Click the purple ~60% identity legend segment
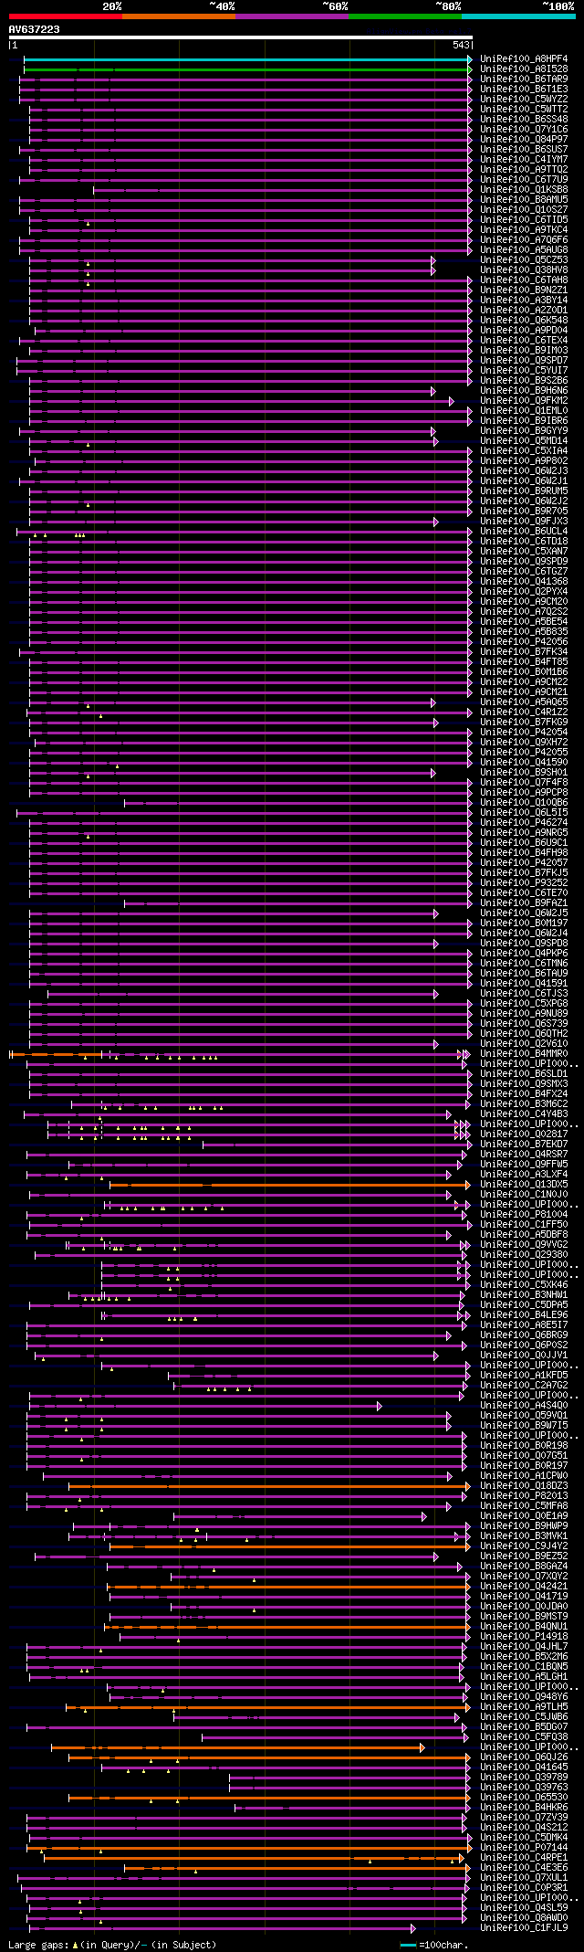This screenshot has height=1952, width=584. [x=292, y=16]
